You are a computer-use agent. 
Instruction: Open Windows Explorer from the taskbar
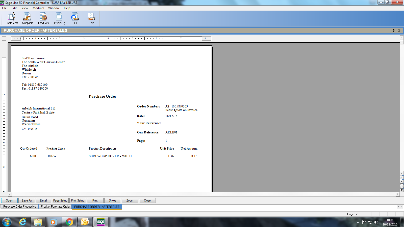(38, 222)
